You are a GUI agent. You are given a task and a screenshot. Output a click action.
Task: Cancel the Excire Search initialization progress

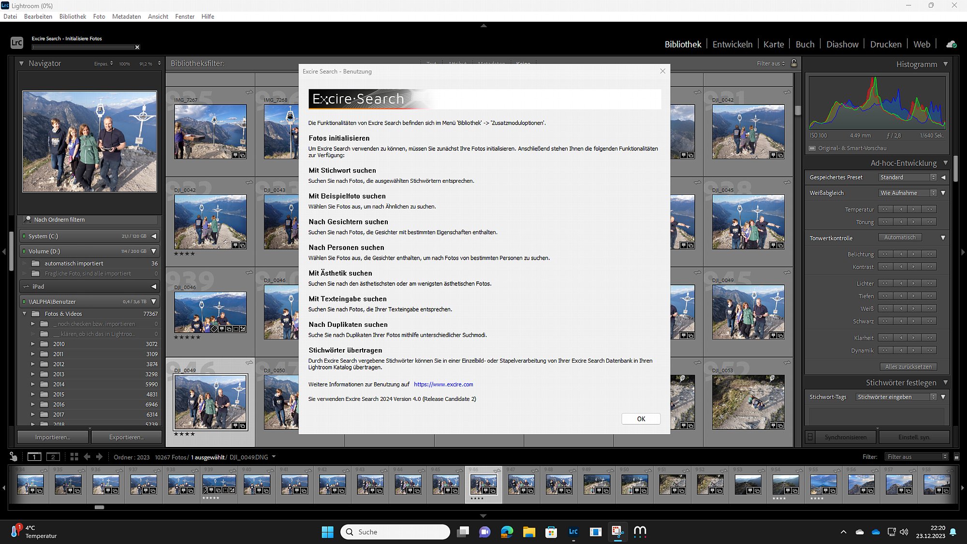(137, 47)
